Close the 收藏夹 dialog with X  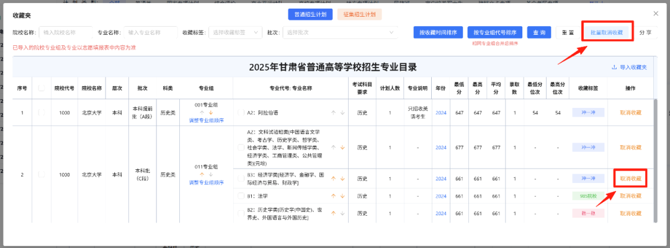point(656,13)
